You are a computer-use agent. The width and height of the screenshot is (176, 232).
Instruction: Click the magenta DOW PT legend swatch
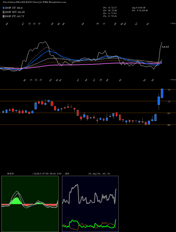[x=4, y=16]
